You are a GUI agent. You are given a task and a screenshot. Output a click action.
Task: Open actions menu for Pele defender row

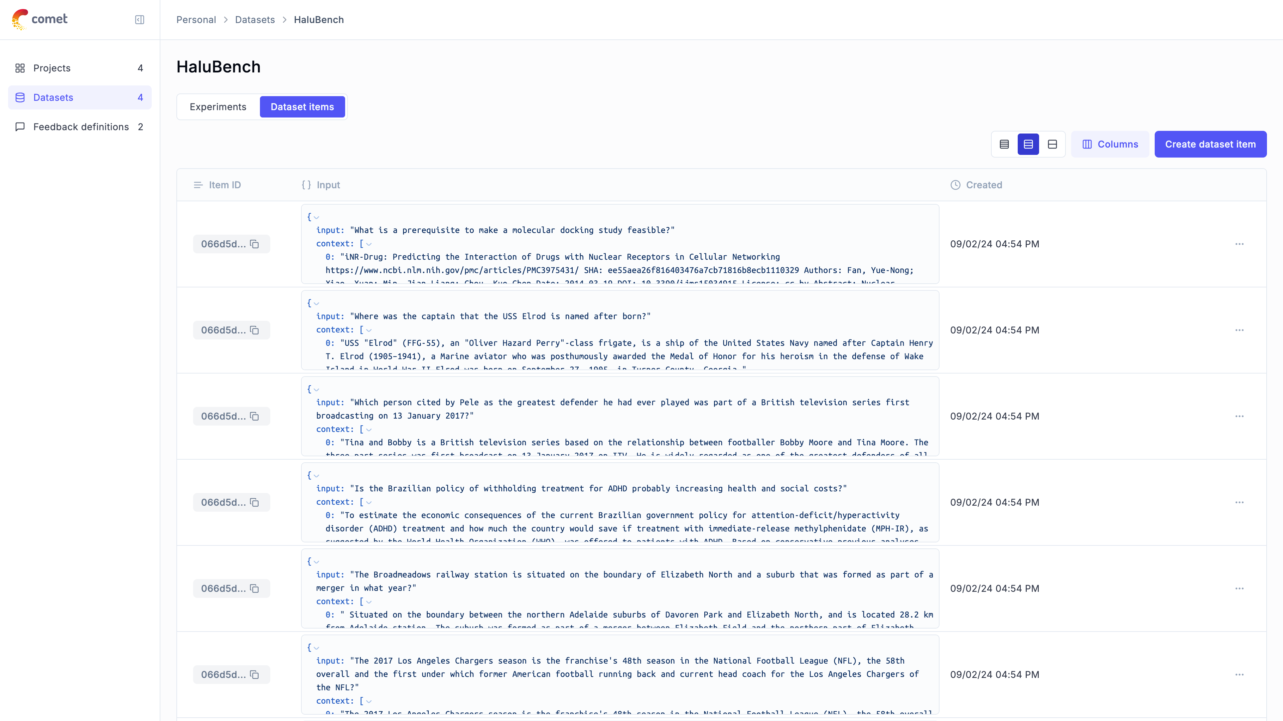pos(1239,417)
